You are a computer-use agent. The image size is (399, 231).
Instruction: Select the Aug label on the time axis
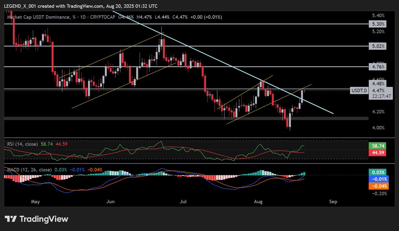tap(258, 201)
